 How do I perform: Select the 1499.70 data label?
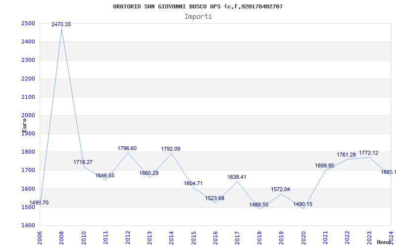(x=39, y=203)
